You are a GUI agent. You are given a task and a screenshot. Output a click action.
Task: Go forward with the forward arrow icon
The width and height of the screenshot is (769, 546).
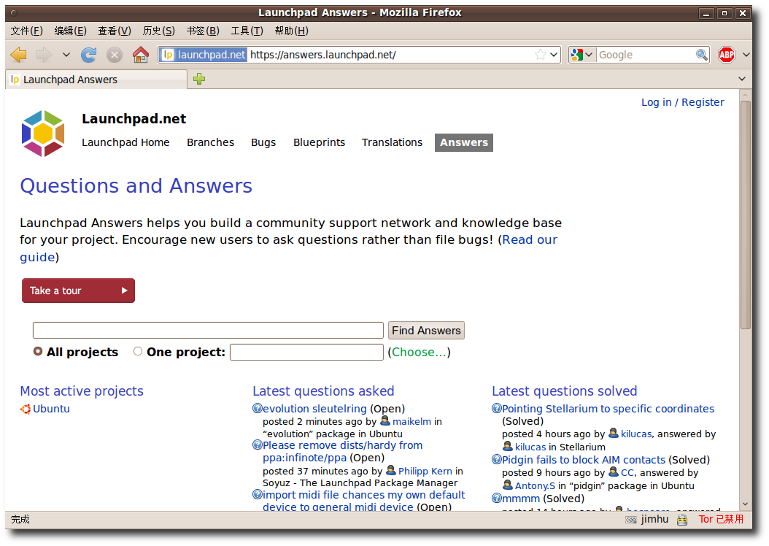pos(44,55)
